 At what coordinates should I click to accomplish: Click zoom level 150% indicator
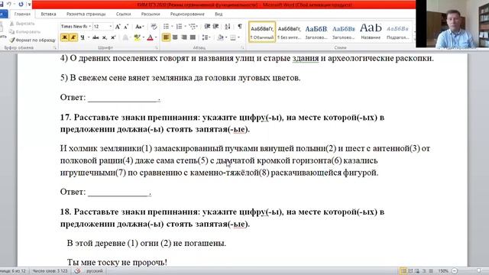443,271
